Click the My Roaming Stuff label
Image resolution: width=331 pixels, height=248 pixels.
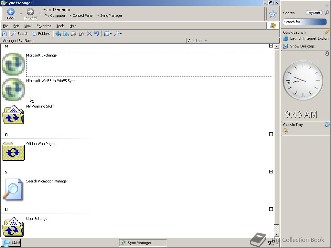(x=40, y=106)
